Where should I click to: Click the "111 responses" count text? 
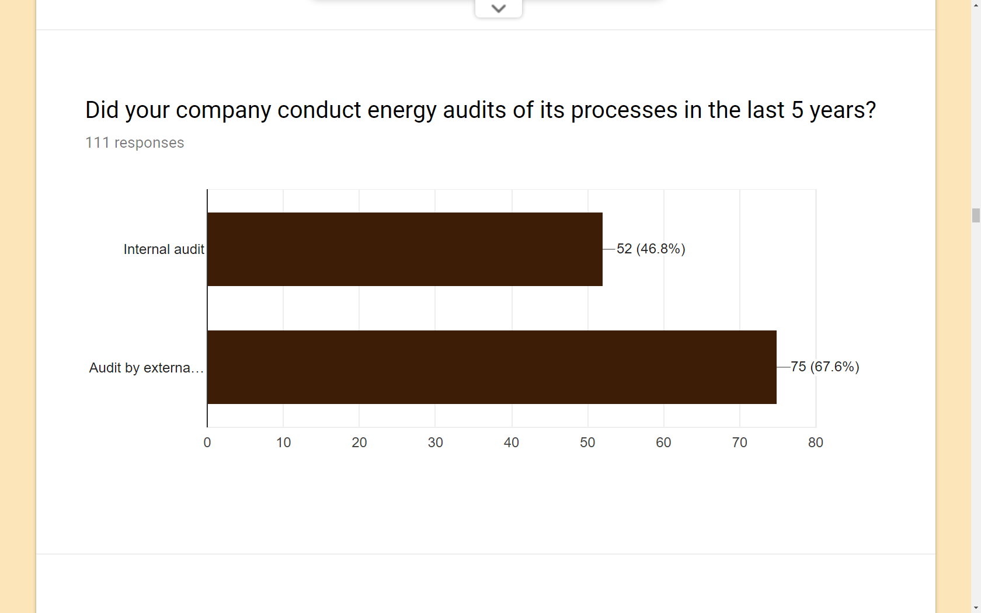(x=134, y=142)
